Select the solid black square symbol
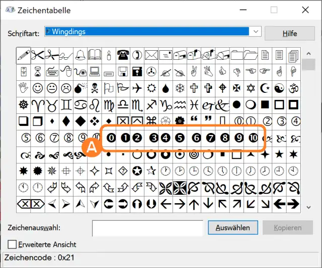Image resolution: width=322 pixels, height=268 pixels. point(265,105)
